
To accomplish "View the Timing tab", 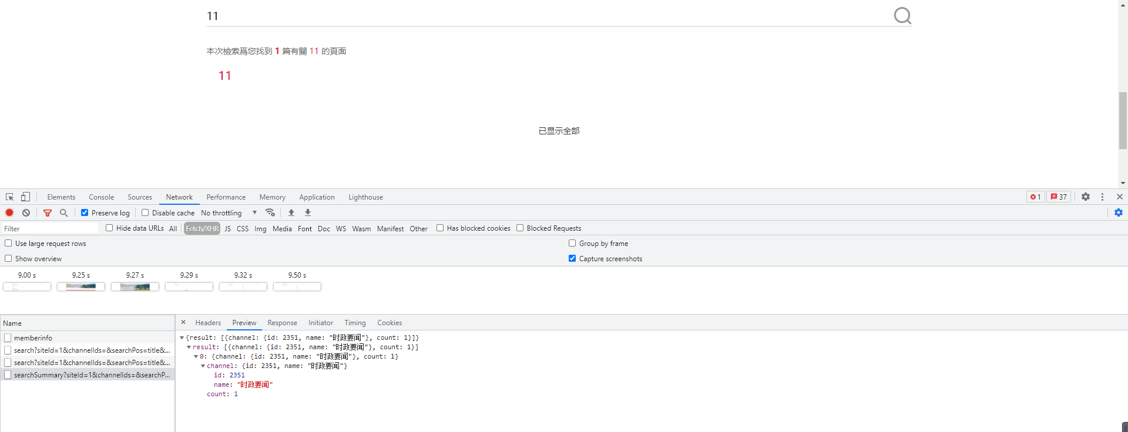I will (x=355, y=323).
